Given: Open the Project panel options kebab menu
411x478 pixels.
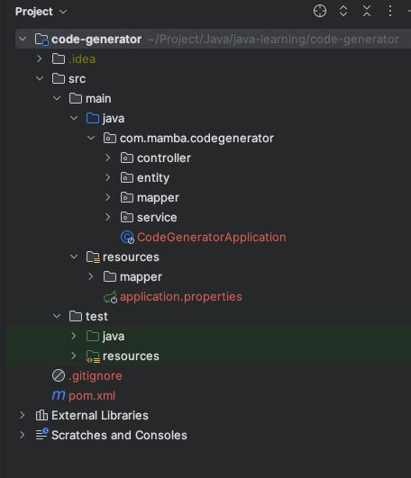Looking at the screenshot, I should click(390, 12).
